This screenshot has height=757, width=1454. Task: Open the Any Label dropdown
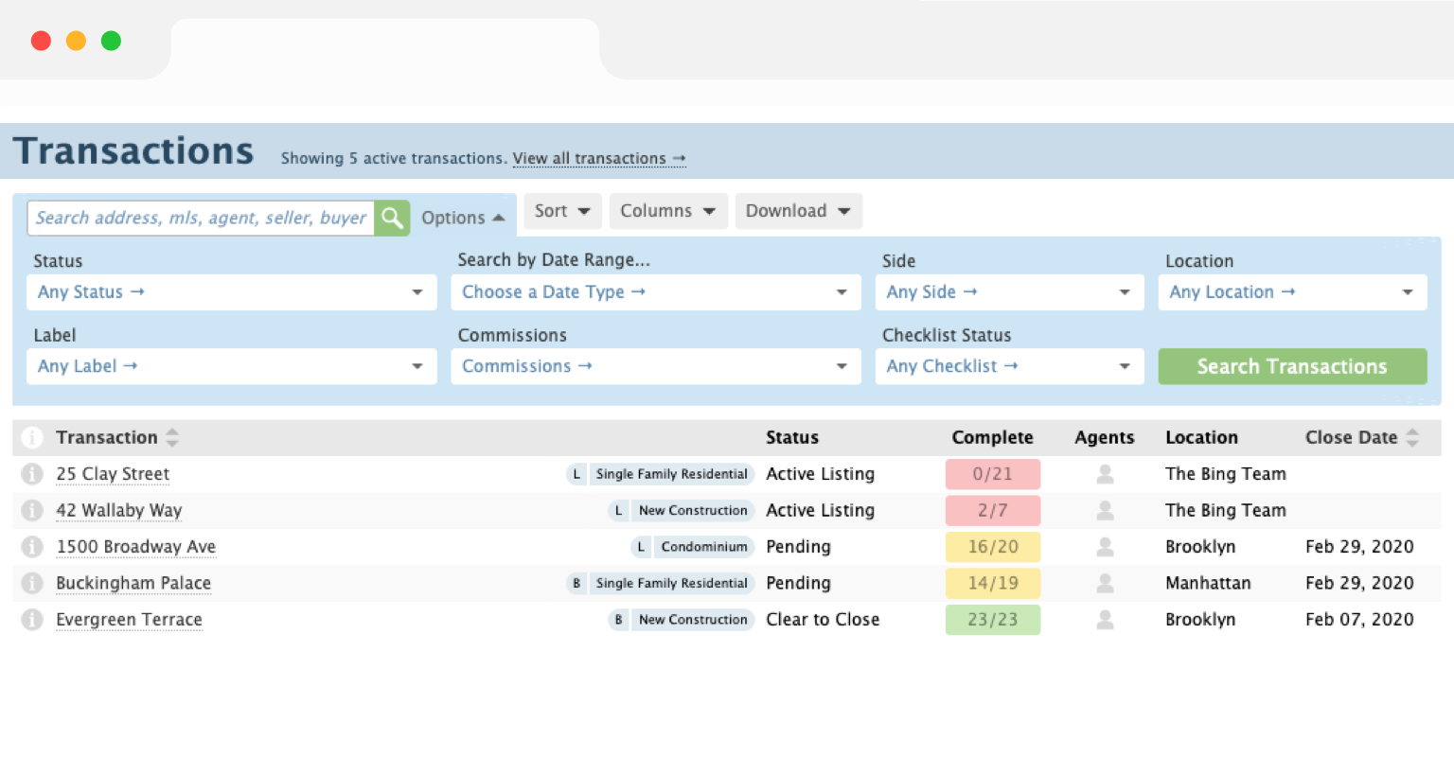[x=232, y=366]
